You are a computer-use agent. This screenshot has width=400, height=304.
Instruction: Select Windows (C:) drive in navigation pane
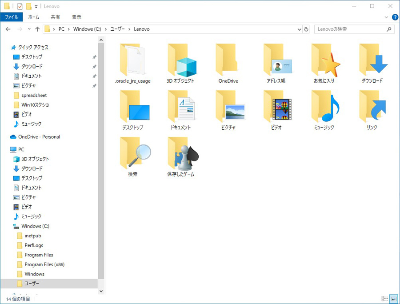[x=35, y=226]
